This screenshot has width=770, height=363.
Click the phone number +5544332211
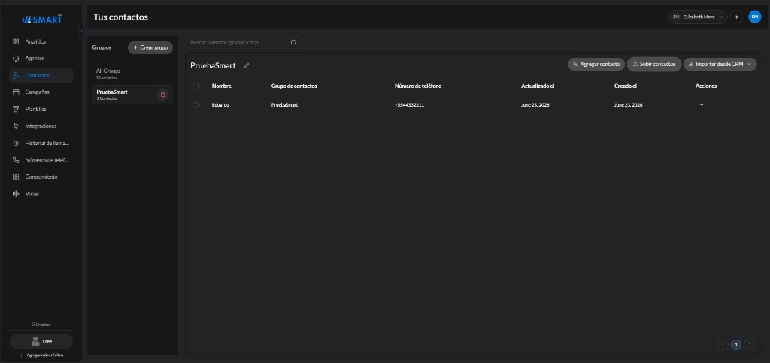coord(409,105)
